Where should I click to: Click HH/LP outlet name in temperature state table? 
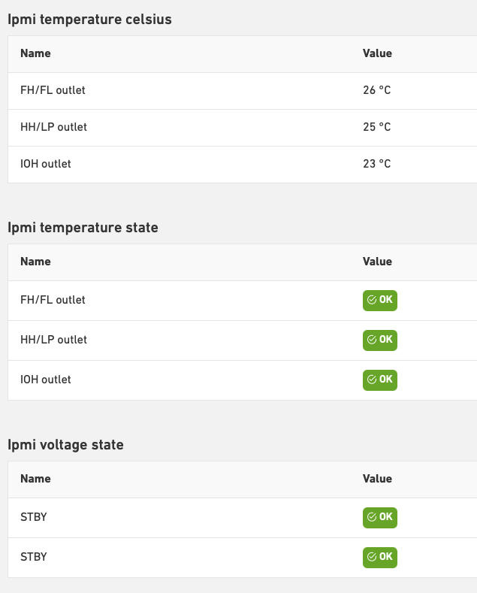pos(53,340)
